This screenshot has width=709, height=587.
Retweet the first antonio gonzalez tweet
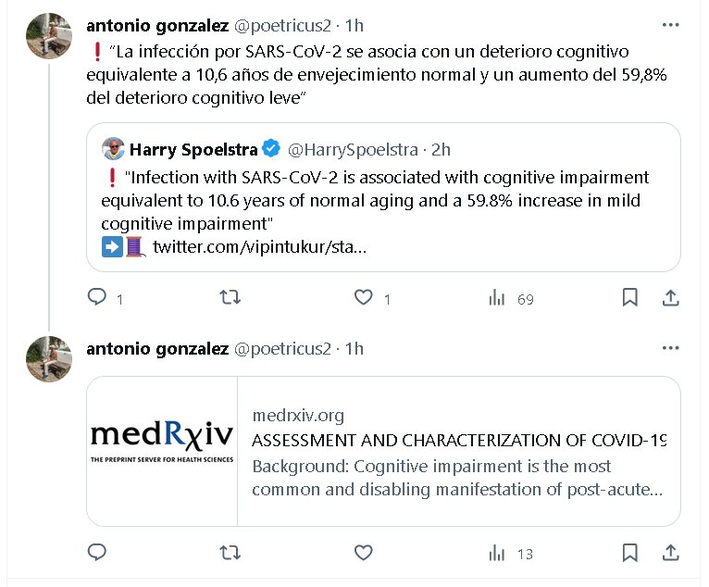point(230,297)
